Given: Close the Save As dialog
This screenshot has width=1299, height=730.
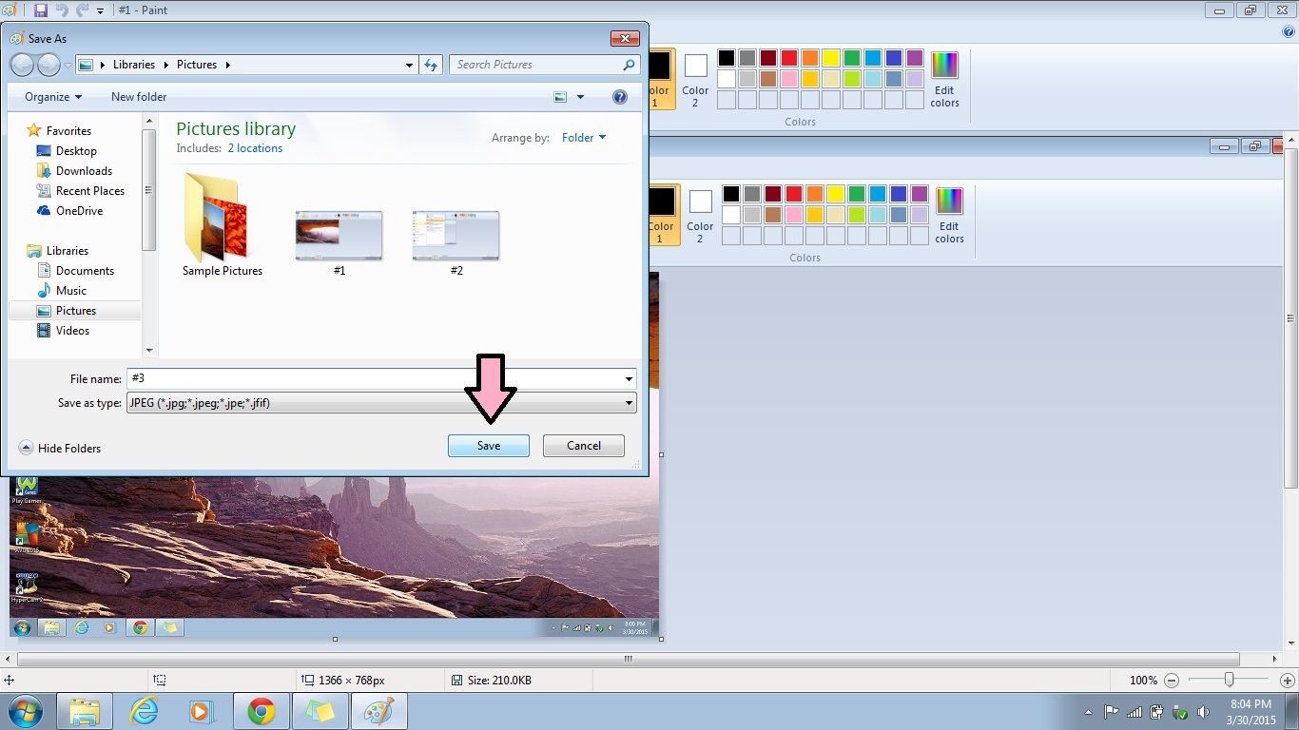Looking at the screenshot, I should pos(625,38).
